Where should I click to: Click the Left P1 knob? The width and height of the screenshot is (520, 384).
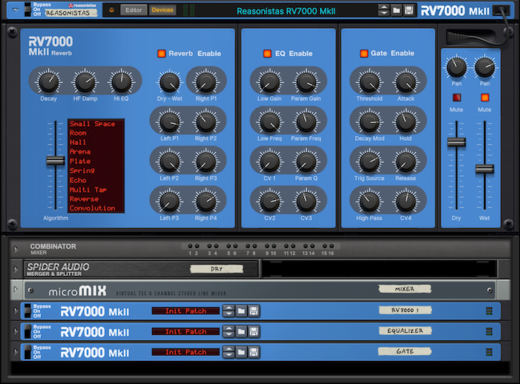click(170, 122)
